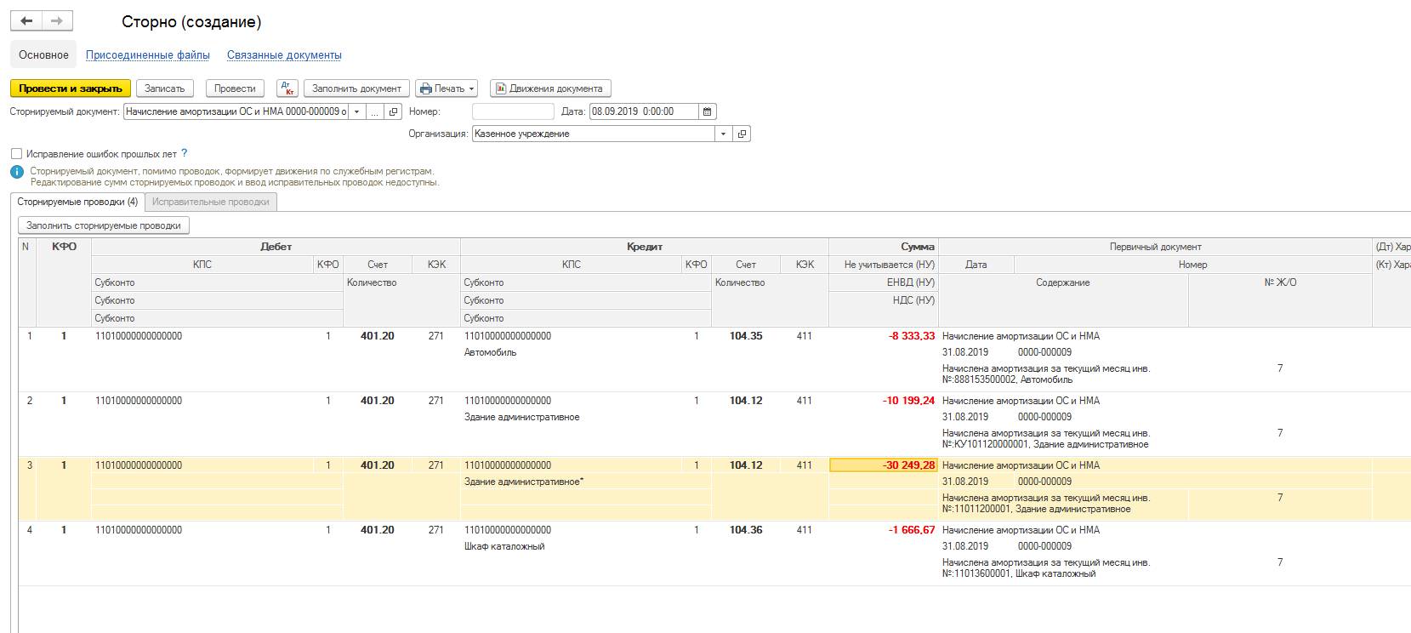Open the Организация record via open icon
Screen dimensions: 1411x633
[742, 134]
